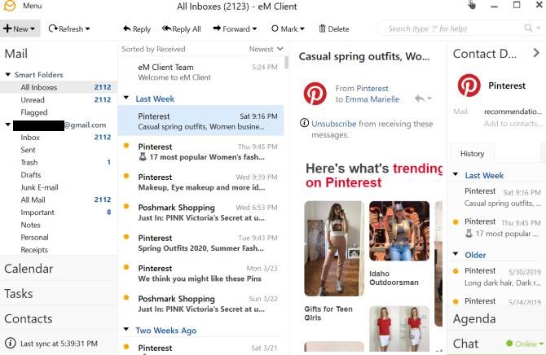Click the From Pinterest sender link
This screenshot has width=546, height=355.
coord(372,89)
